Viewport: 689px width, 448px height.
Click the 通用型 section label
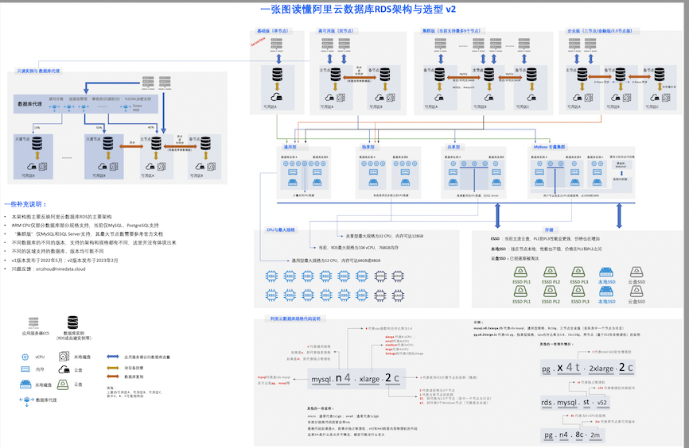(x=290, y=147)
